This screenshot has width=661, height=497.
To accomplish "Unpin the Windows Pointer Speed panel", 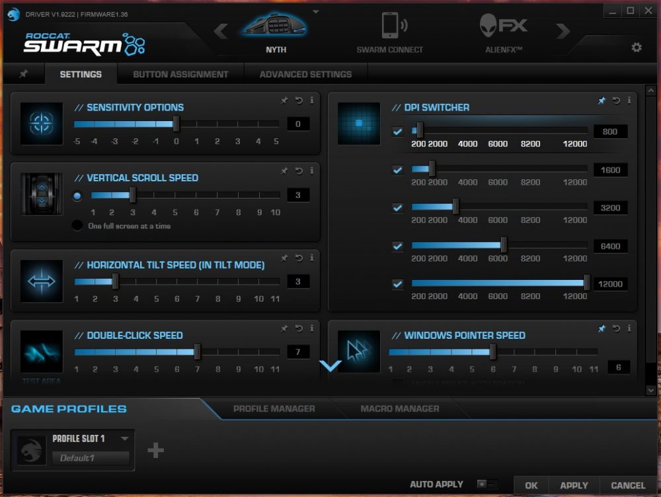I will [x=602, y=328].
